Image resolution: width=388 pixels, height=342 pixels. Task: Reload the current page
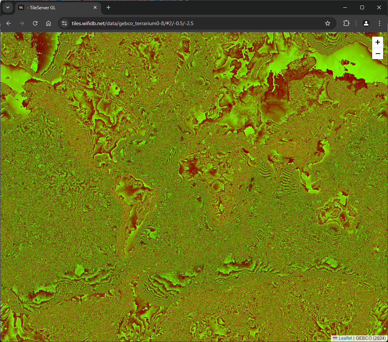pyautogui.click(x=35, y=23)
